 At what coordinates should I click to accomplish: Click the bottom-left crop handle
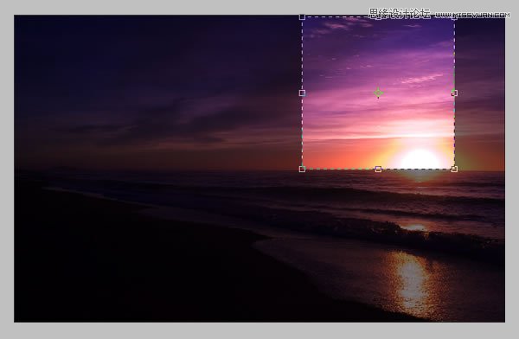coord(302,169)
